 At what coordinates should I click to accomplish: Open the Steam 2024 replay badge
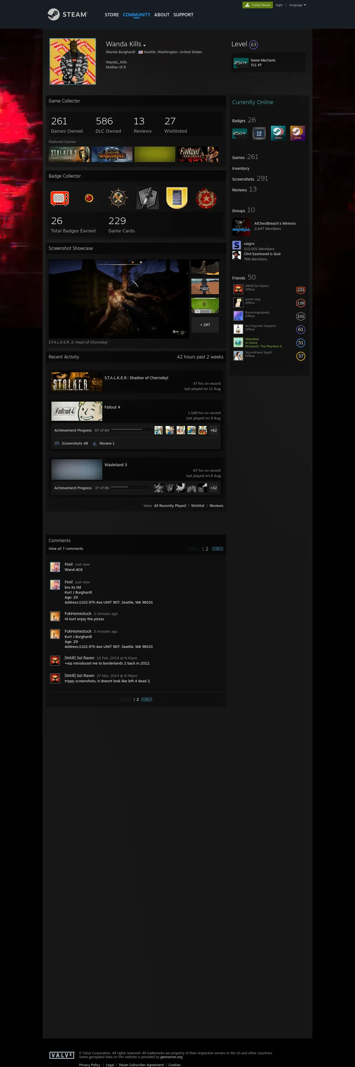click(x=278, y=134)
